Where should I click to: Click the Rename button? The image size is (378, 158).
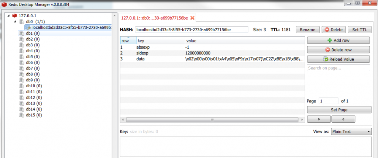307,30
